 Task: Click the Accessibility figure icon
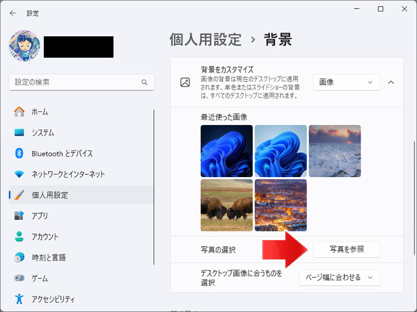pyautogui.click(x=19, y=299)
